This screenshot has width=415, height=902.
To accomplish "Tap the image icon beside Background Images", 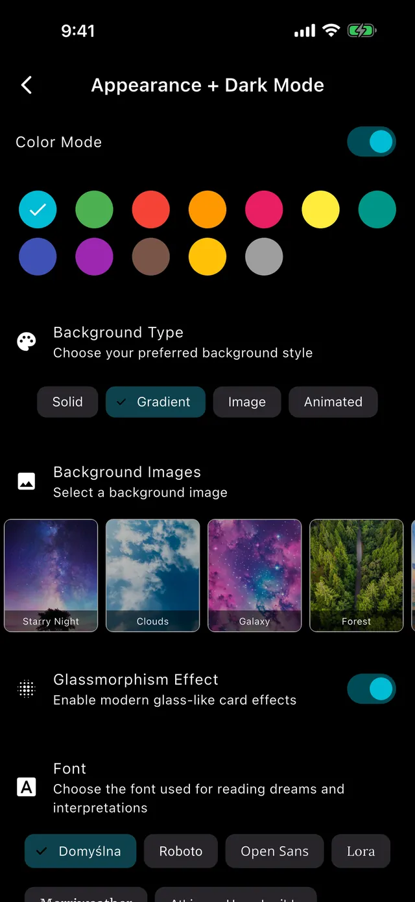I will coord(27,481).
